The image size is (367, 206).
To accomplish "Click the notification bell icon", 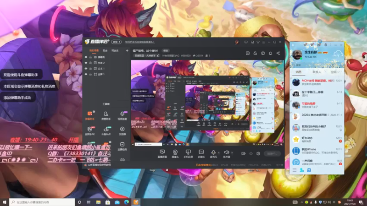I will [270, 53].
